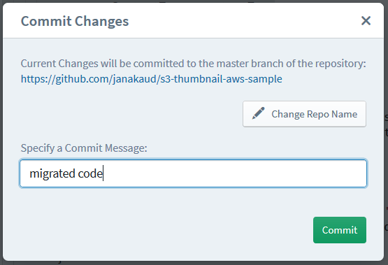
Task: Click the Commit Changes dialog title
Action: pyautogui.click(x=75, y=21)
